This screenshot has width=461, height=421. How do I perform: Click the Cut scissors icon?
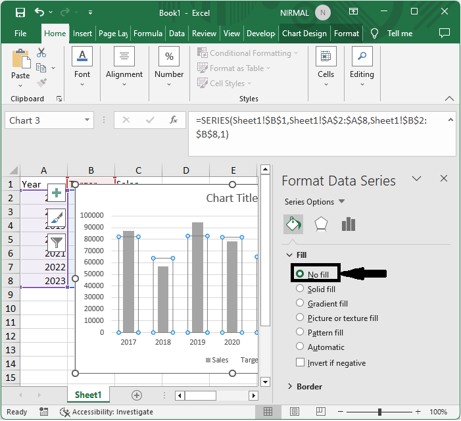click(41, 53)
